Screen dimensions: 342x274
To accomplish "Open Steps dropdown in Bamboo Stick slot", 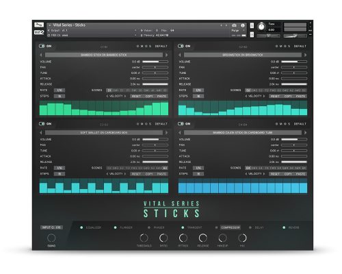I will coord(60,96).
